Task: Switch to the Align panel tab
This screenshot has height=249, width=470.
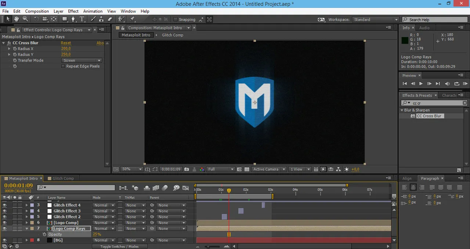Action: (407, 178)
